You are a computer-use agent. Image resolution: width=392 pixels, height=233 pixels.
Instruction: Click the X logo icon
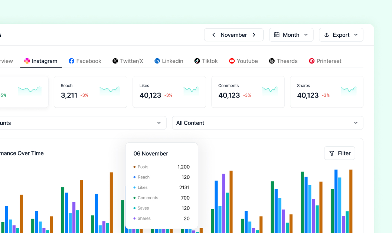115,61
